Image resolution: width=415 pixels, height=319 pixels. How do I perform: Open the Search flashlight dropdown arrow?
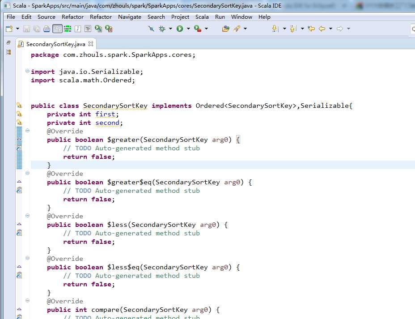tap(246, 29)
